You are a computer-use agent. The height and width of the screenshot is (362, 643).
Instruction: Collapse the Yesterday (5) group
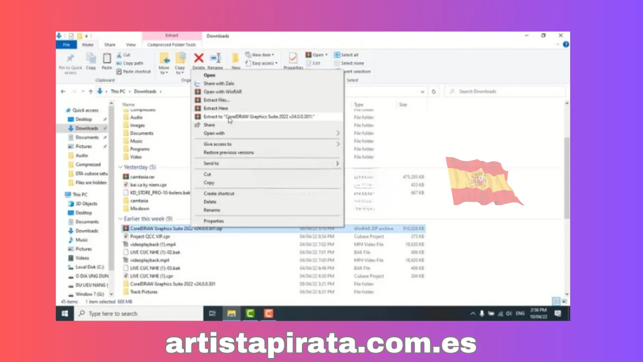pos(121,167)
